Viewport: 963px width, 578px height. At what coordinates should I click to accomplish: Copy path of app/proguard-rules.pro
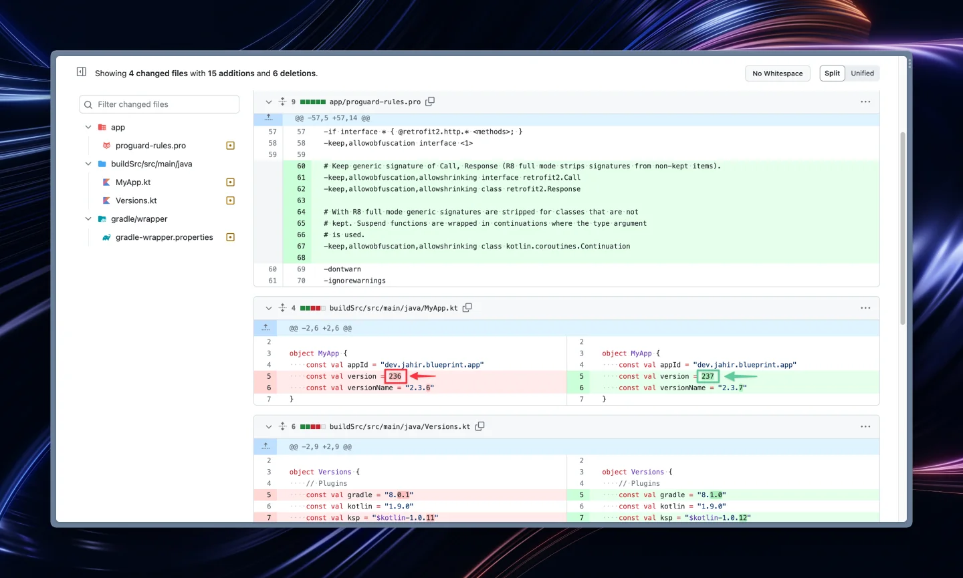coord(430,102)
